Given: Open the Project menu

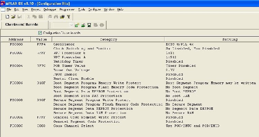Looking at the screenshot, I should pyautogui.click(x=36, y=9).
